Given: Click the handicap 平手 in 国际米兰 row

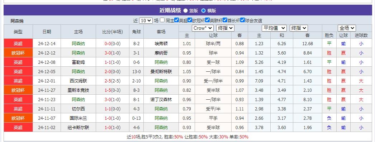Looking at the screenshot, I should (x=213, y=118).
